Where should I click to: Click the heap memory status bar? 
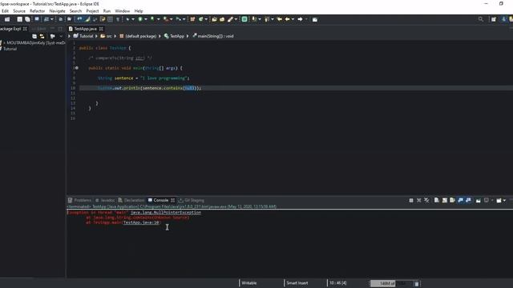392,283
